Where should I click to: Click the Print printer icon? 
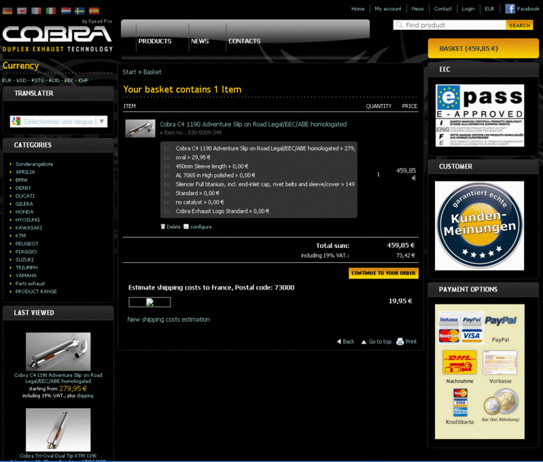[x=400, y=342]
